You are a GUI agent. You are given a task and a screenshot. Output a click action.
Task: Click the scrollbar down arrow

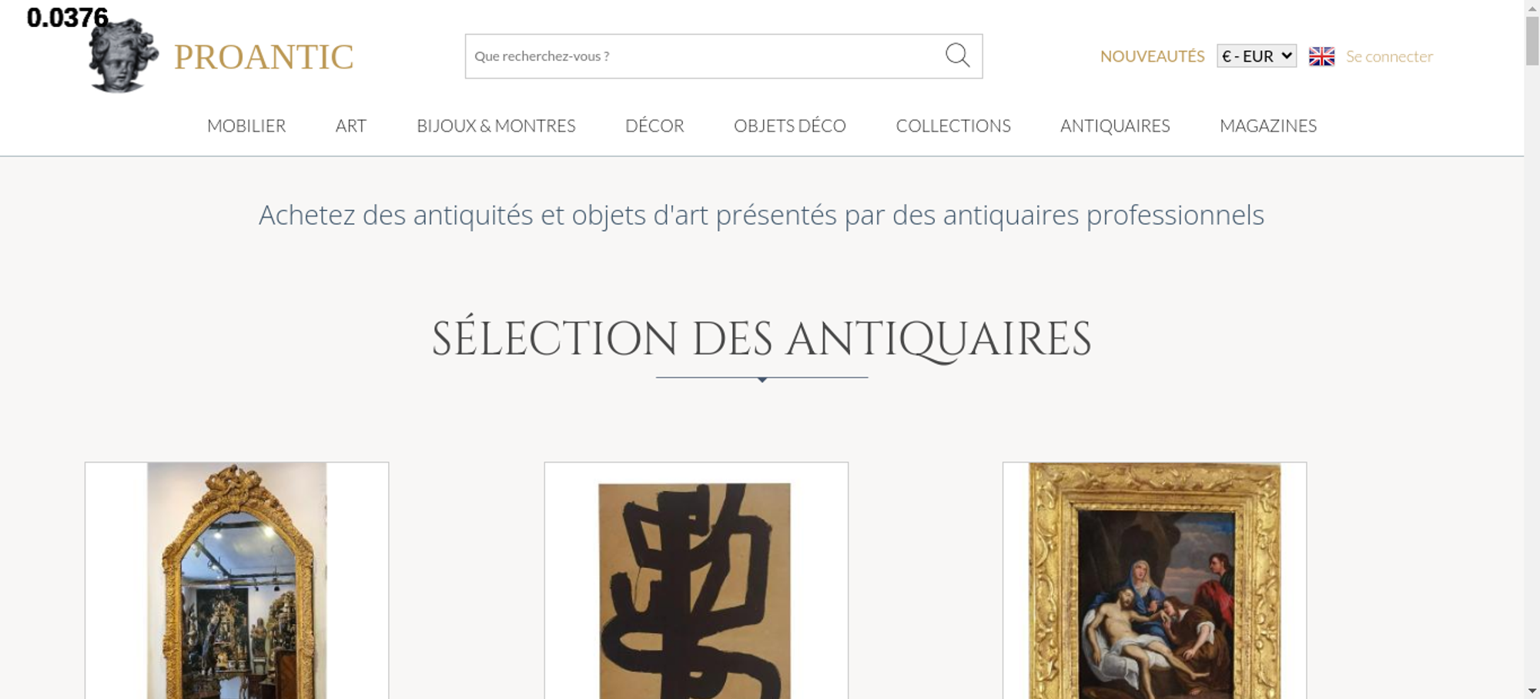click(x=1532, y=691)
